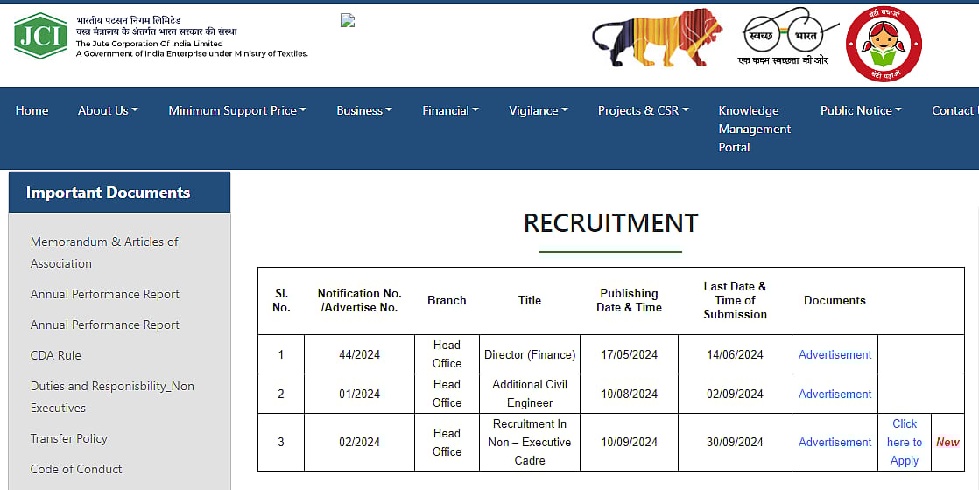Click the Branch column header
Screen dimensions: 979x490
tap(447, 300)
